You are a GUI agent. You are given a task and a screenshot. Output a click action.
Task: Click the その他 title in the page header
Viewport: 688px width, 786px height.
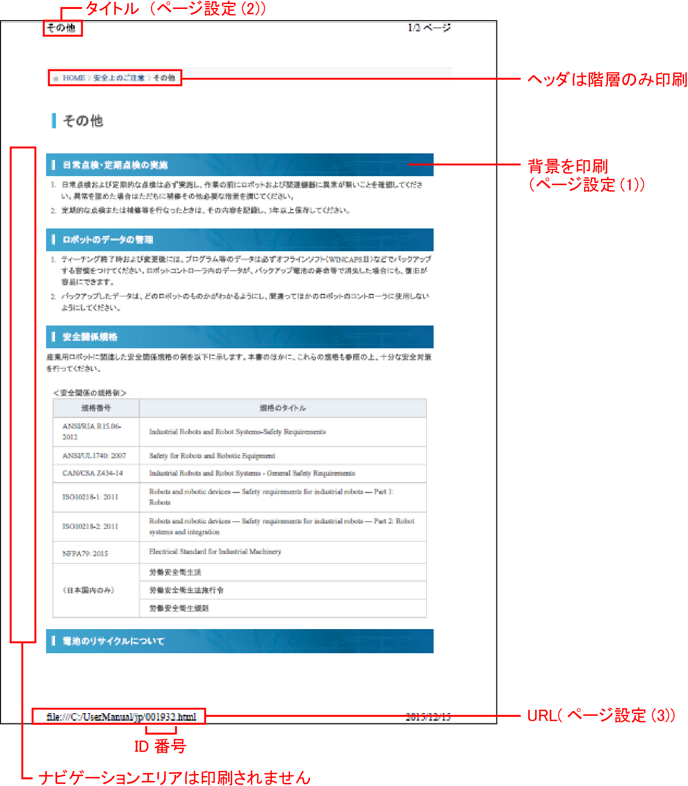pos(62,28)
